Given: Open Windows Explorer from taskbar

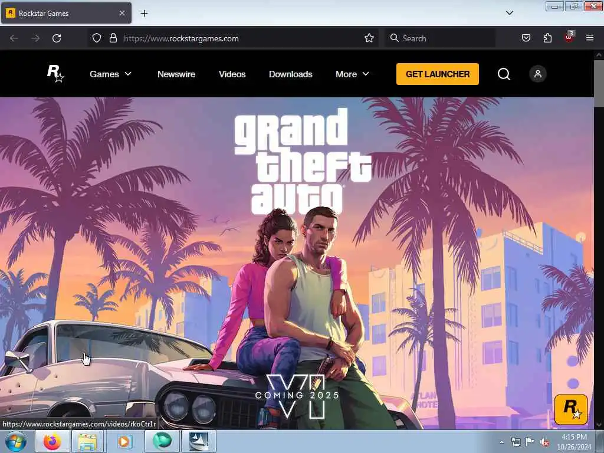Looking at the screenshot, I should click(87, 441).
